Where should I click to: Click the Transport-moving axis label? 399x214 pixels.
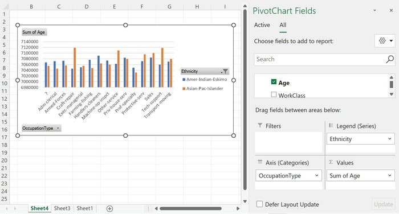pos(157,105)
